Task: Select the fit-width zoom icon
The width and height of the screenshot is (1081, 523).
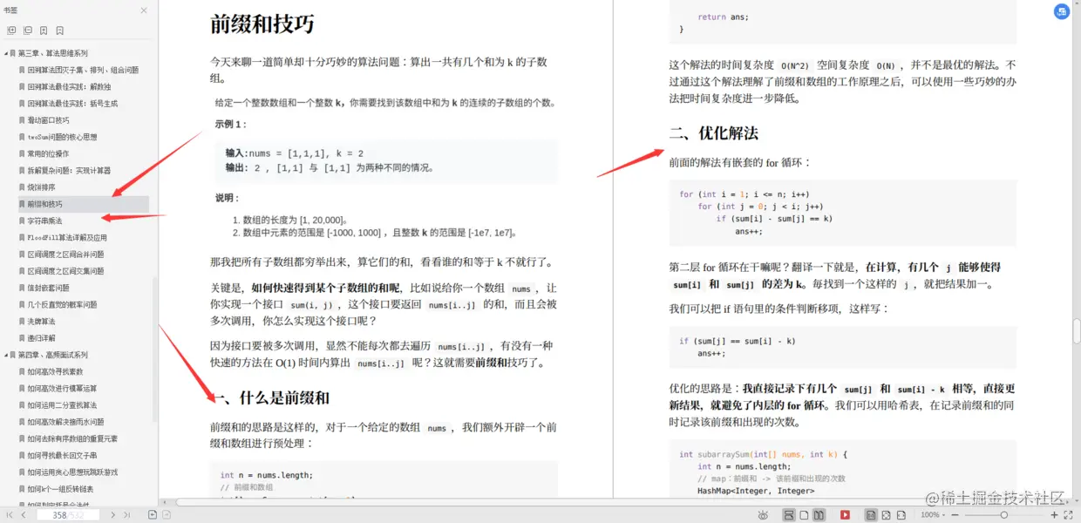Action: (901, 515)
